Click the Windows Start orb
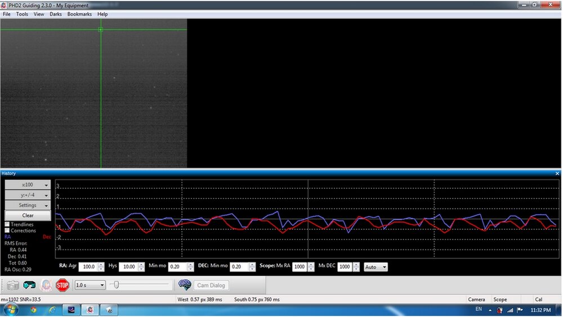Screen dimensions: 563x317 point(10,310)
